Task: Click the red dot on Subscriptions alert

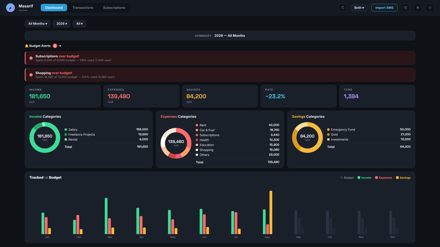Action: coord(31,58)
